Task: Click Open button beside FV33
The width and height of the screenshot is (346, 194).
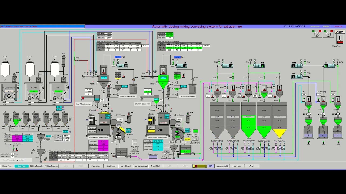Action: click(x=179, y=120)
